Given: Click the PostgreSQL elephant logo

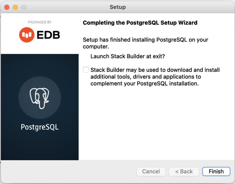Looking at the screenshot, I should pos(40,97).
